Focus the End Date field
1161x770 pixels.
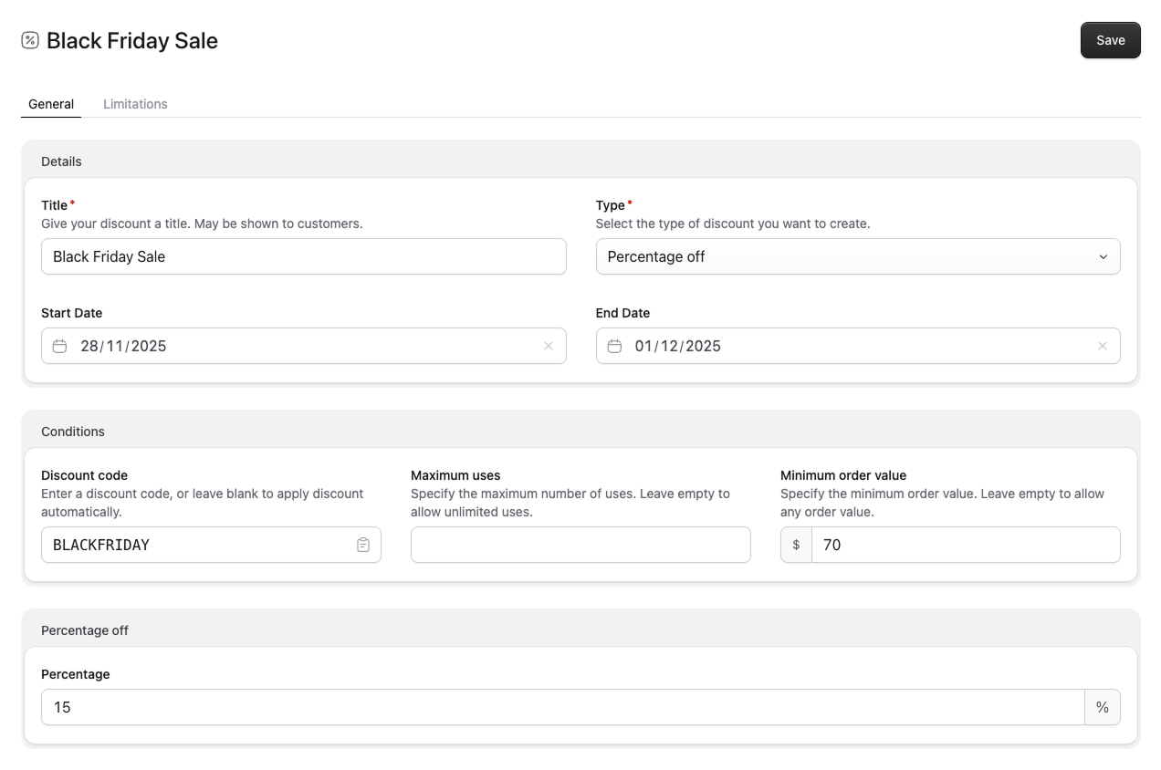858,346
